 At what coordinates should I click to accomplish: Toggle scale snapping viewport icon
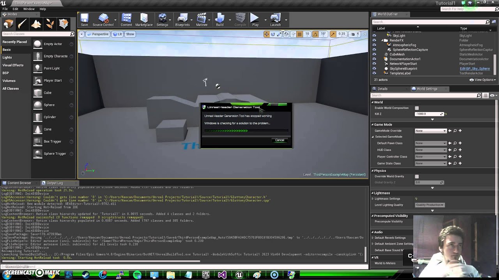point(333,34)
